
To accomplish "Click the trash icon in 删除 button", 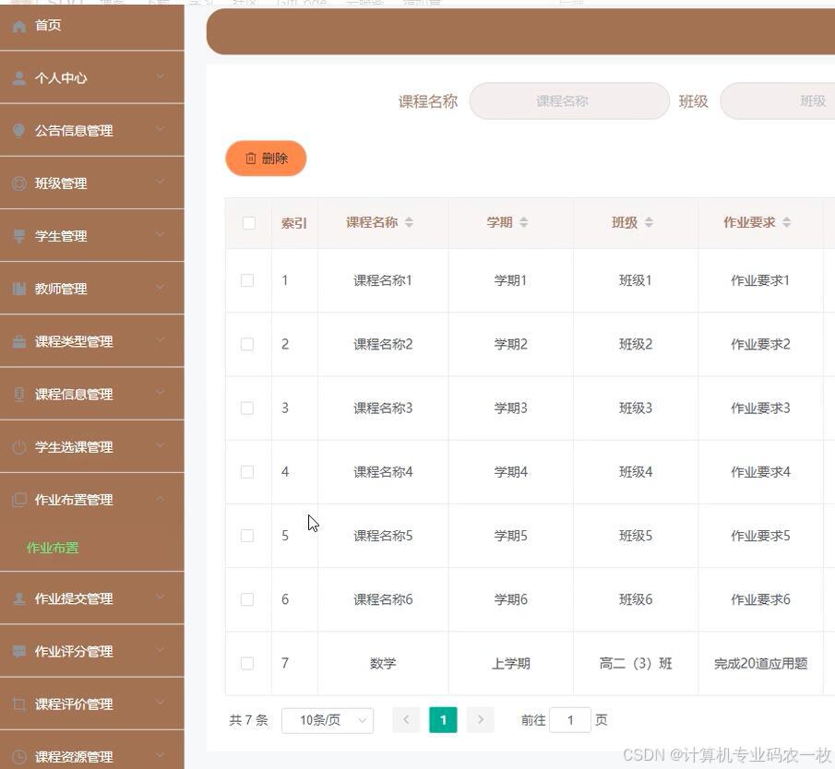I will 251,158.
